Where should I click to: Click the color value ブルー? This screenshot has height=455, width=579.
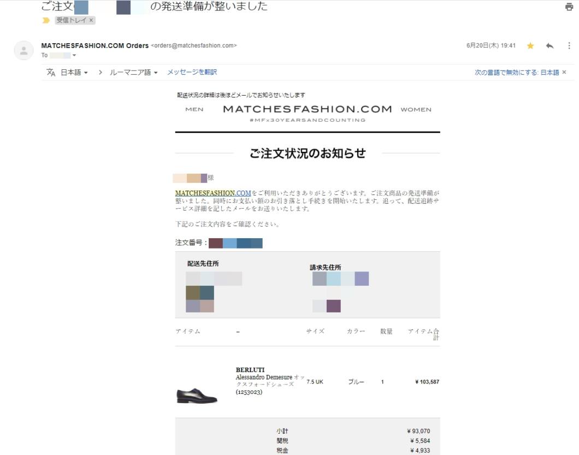coord(356,382)
